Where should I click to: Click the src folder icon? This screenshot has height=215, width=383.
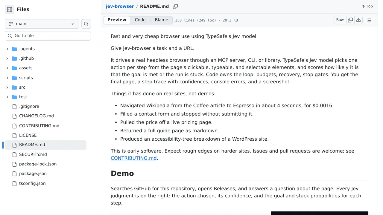[x=14, y=87]
